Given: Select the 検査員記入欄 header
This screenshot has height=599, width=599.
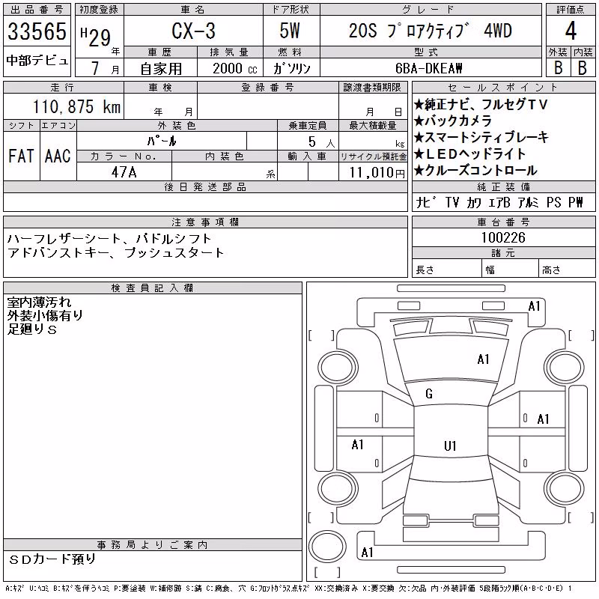Looking at the screenshot, I should click(153, 288).
